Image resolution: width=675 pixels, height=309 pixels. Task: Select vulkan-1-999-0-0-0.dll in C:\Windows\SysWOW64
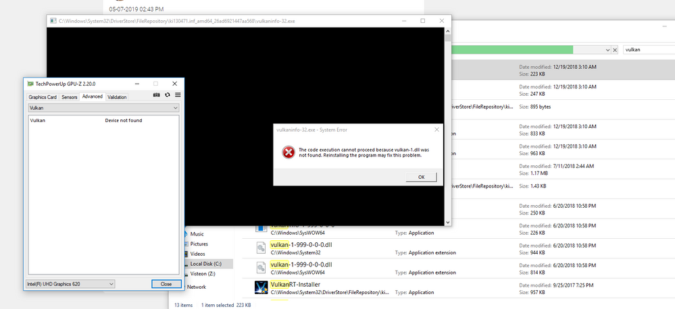coord(301,264)
